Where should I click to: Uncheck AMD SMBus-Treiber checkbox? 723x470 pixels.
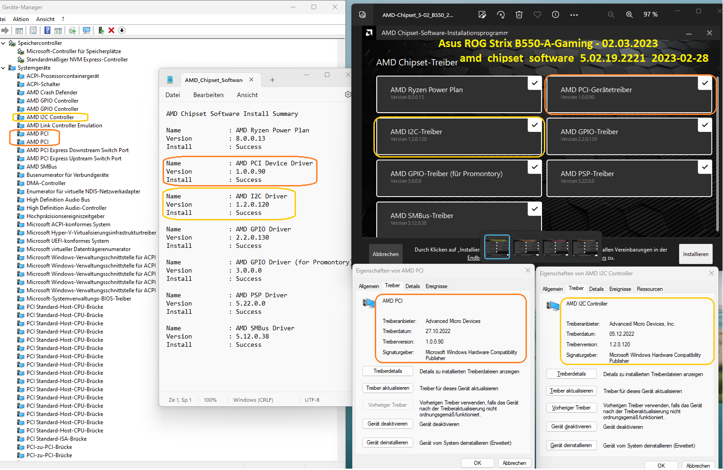click(534, 209)
